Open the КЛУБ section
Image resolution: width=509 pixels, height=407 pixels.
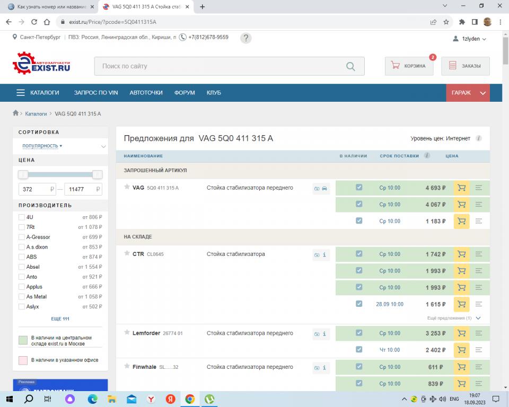pyautogui.click(x=214, y=93)
